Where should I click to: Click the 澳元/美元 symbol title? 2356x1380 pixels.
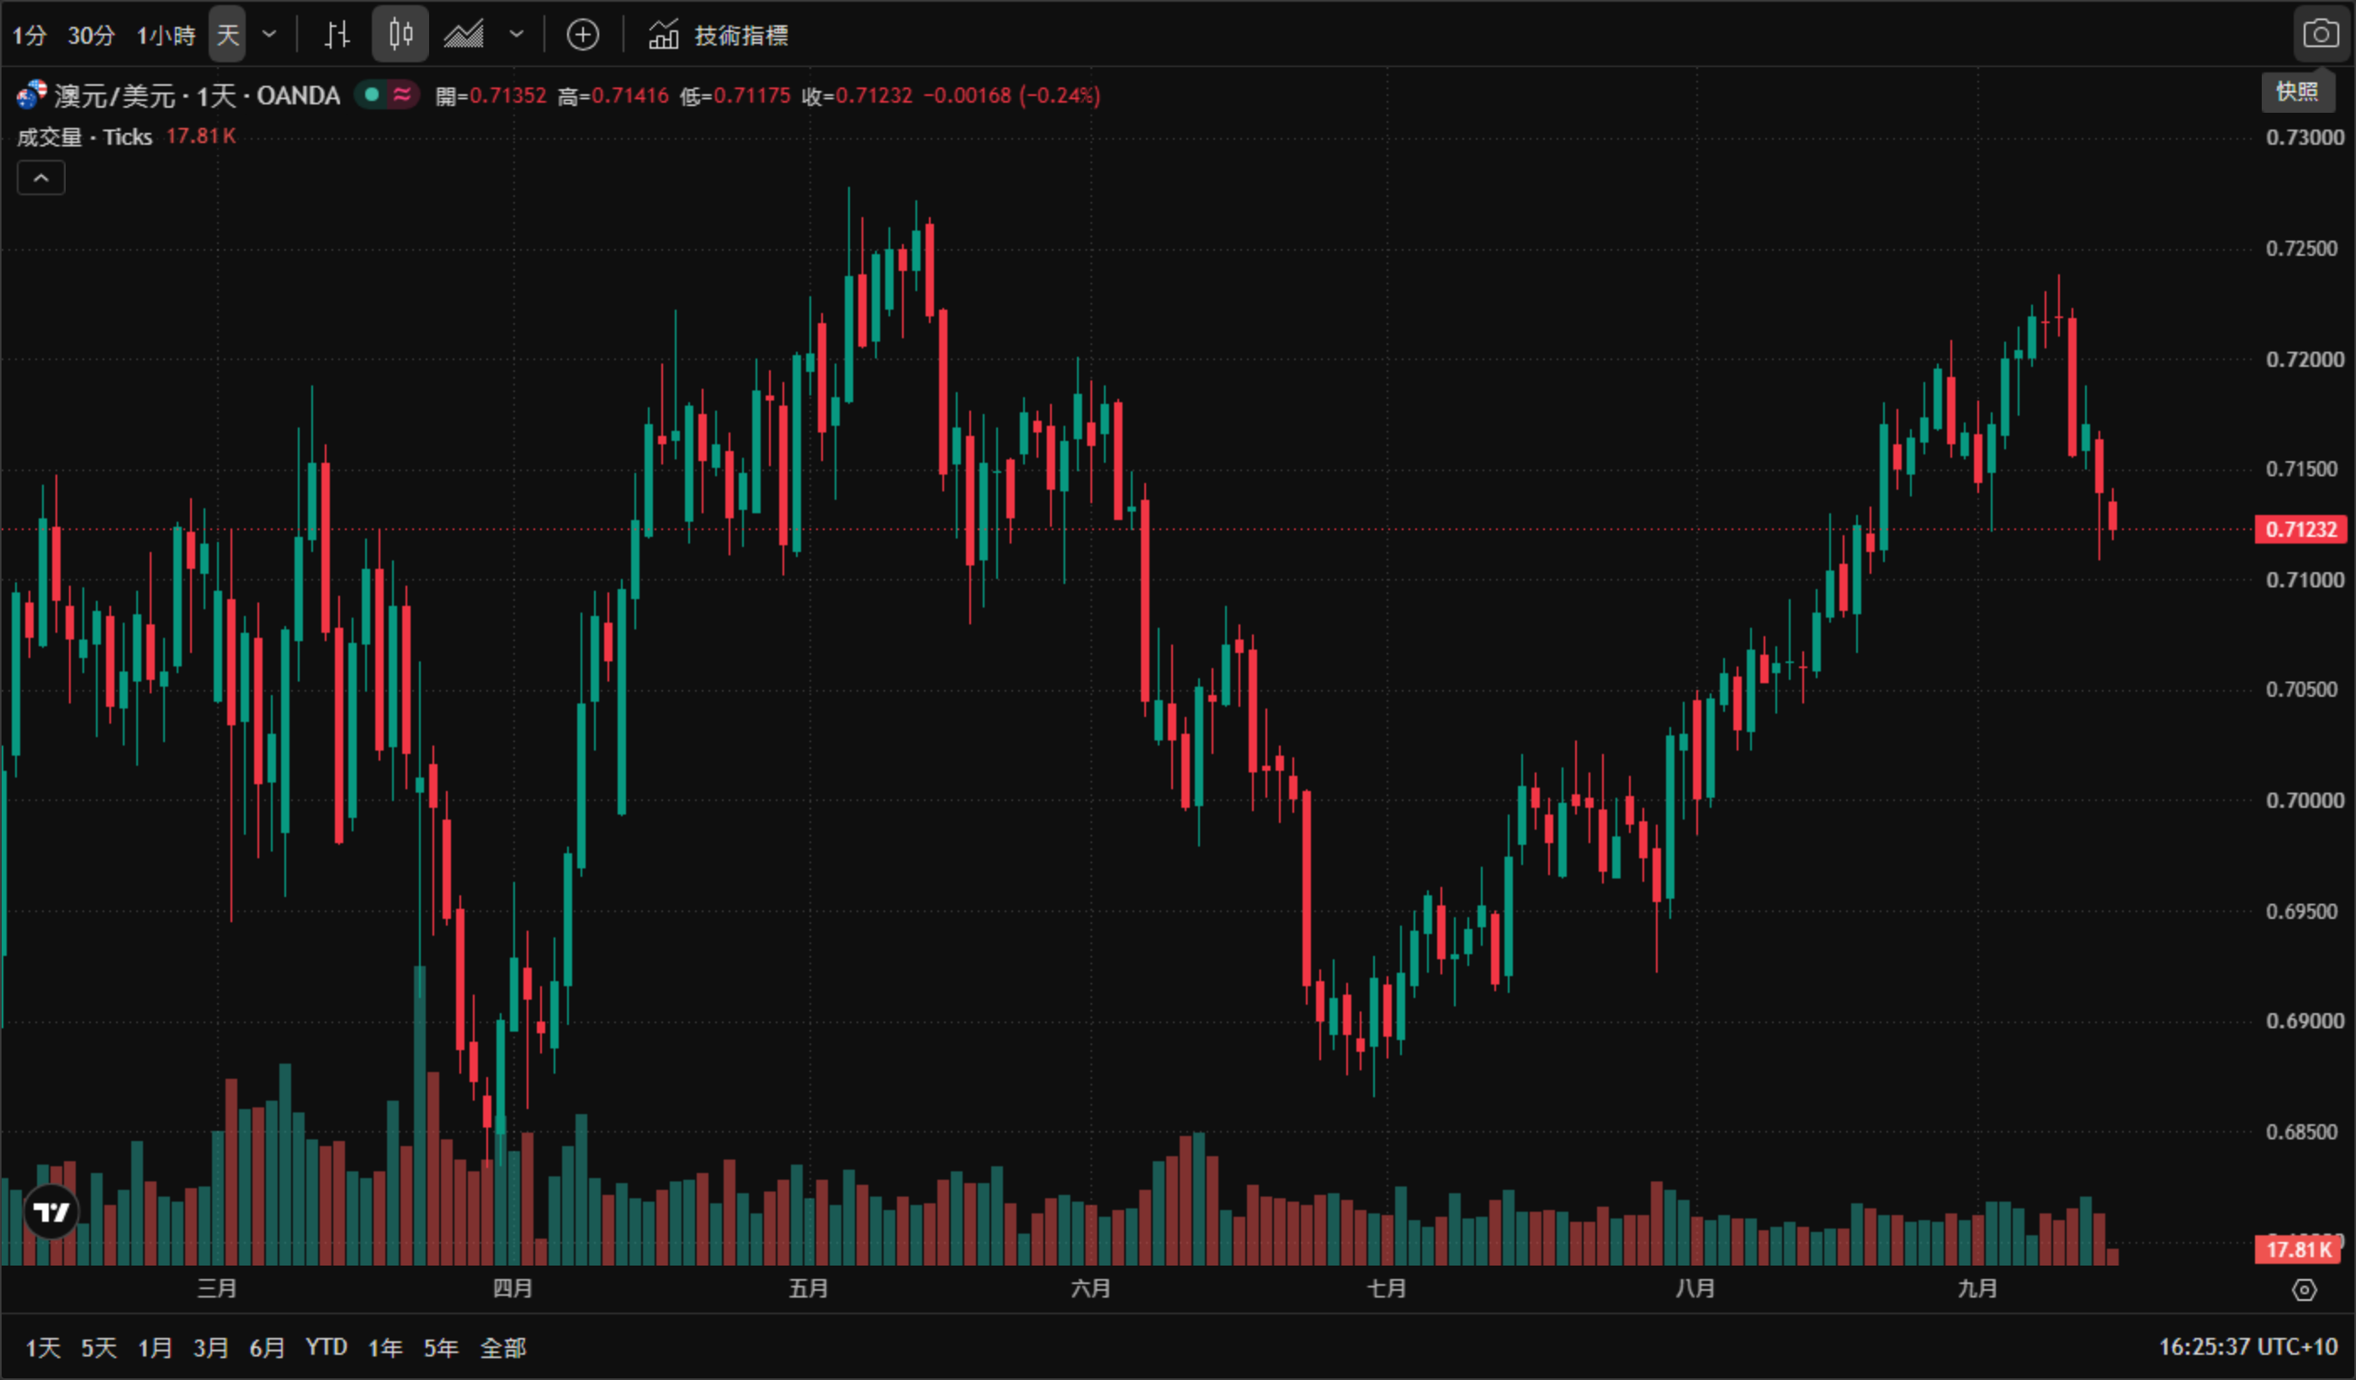point(114,95)
